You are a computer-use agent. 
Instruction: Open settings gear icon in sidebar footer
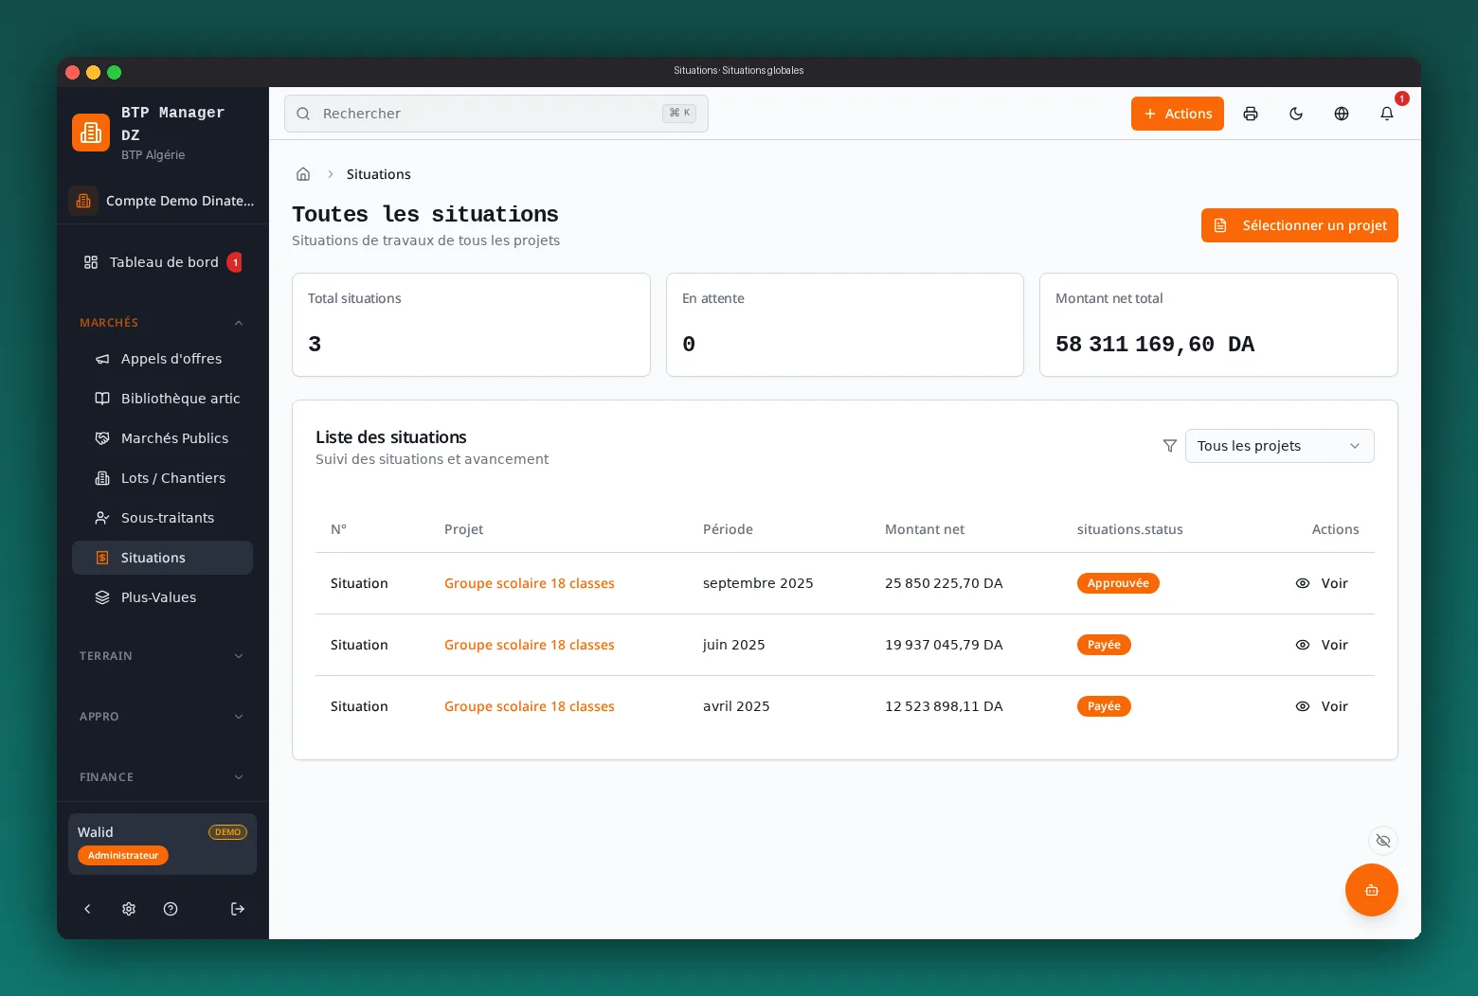point(129,909)
